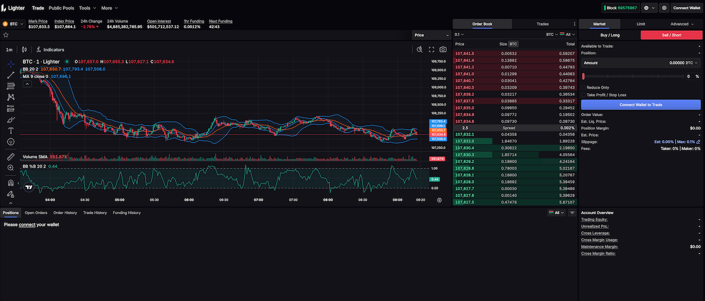Expand the Advanced order type dropdown

681,24
